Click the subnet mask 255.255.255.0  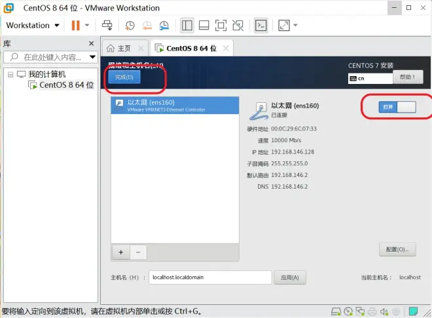point(289,164)
